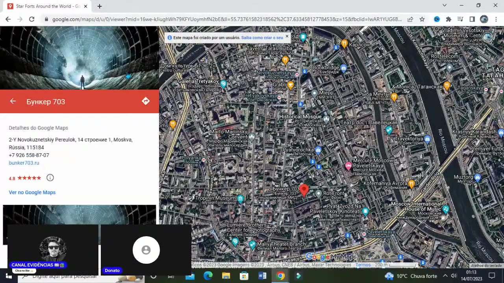Click the Grabli restaurant marker

(x=291, y=85)
